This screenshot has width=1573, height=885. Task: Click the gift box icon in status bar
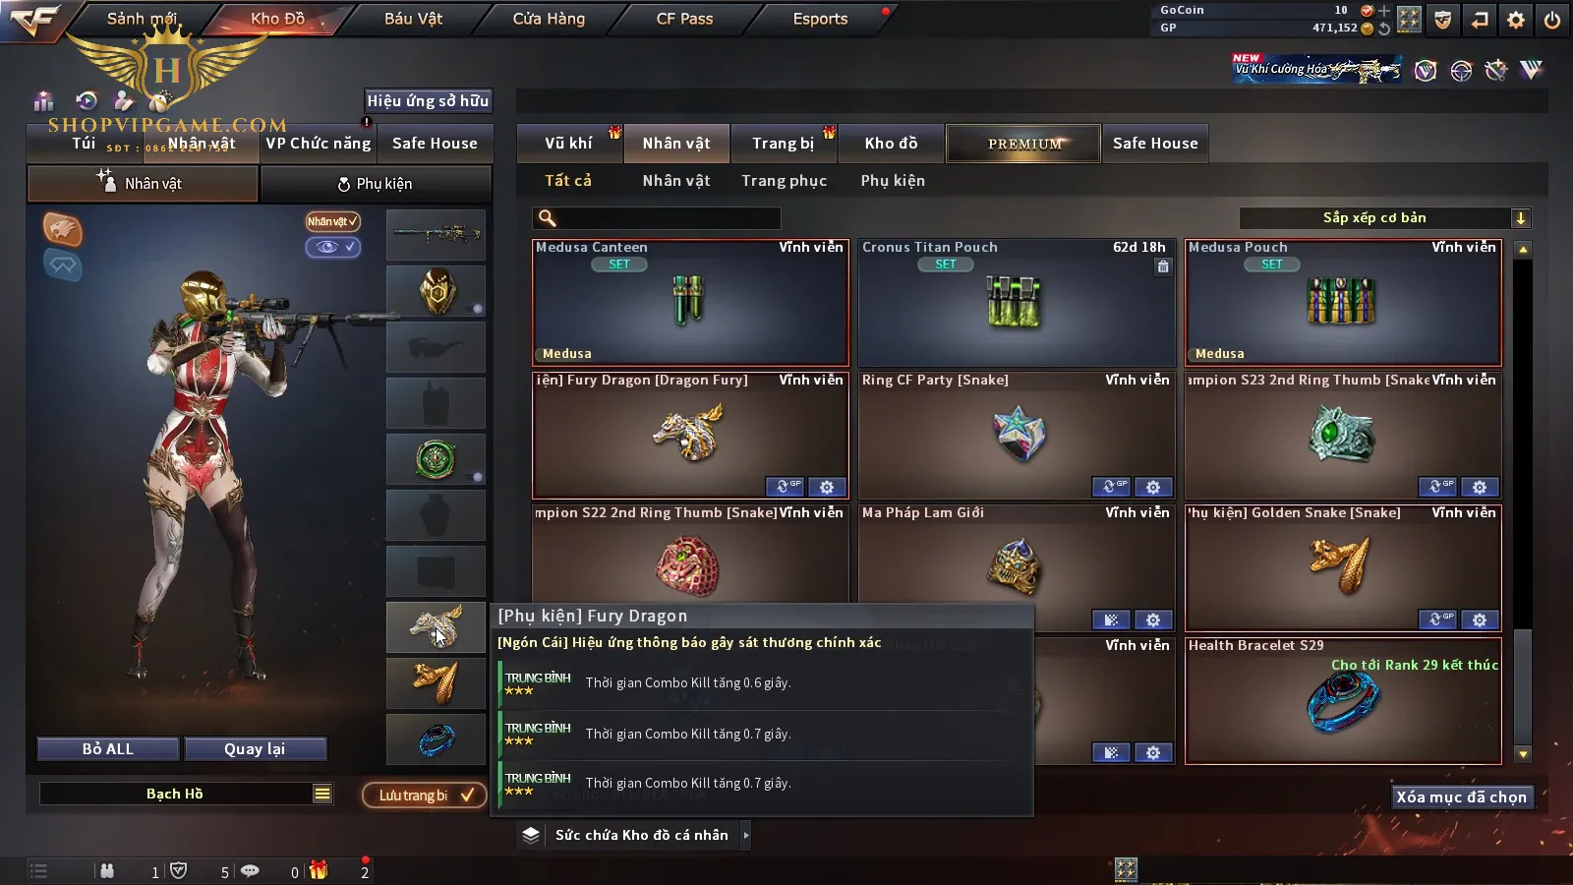tap(319, 870)
